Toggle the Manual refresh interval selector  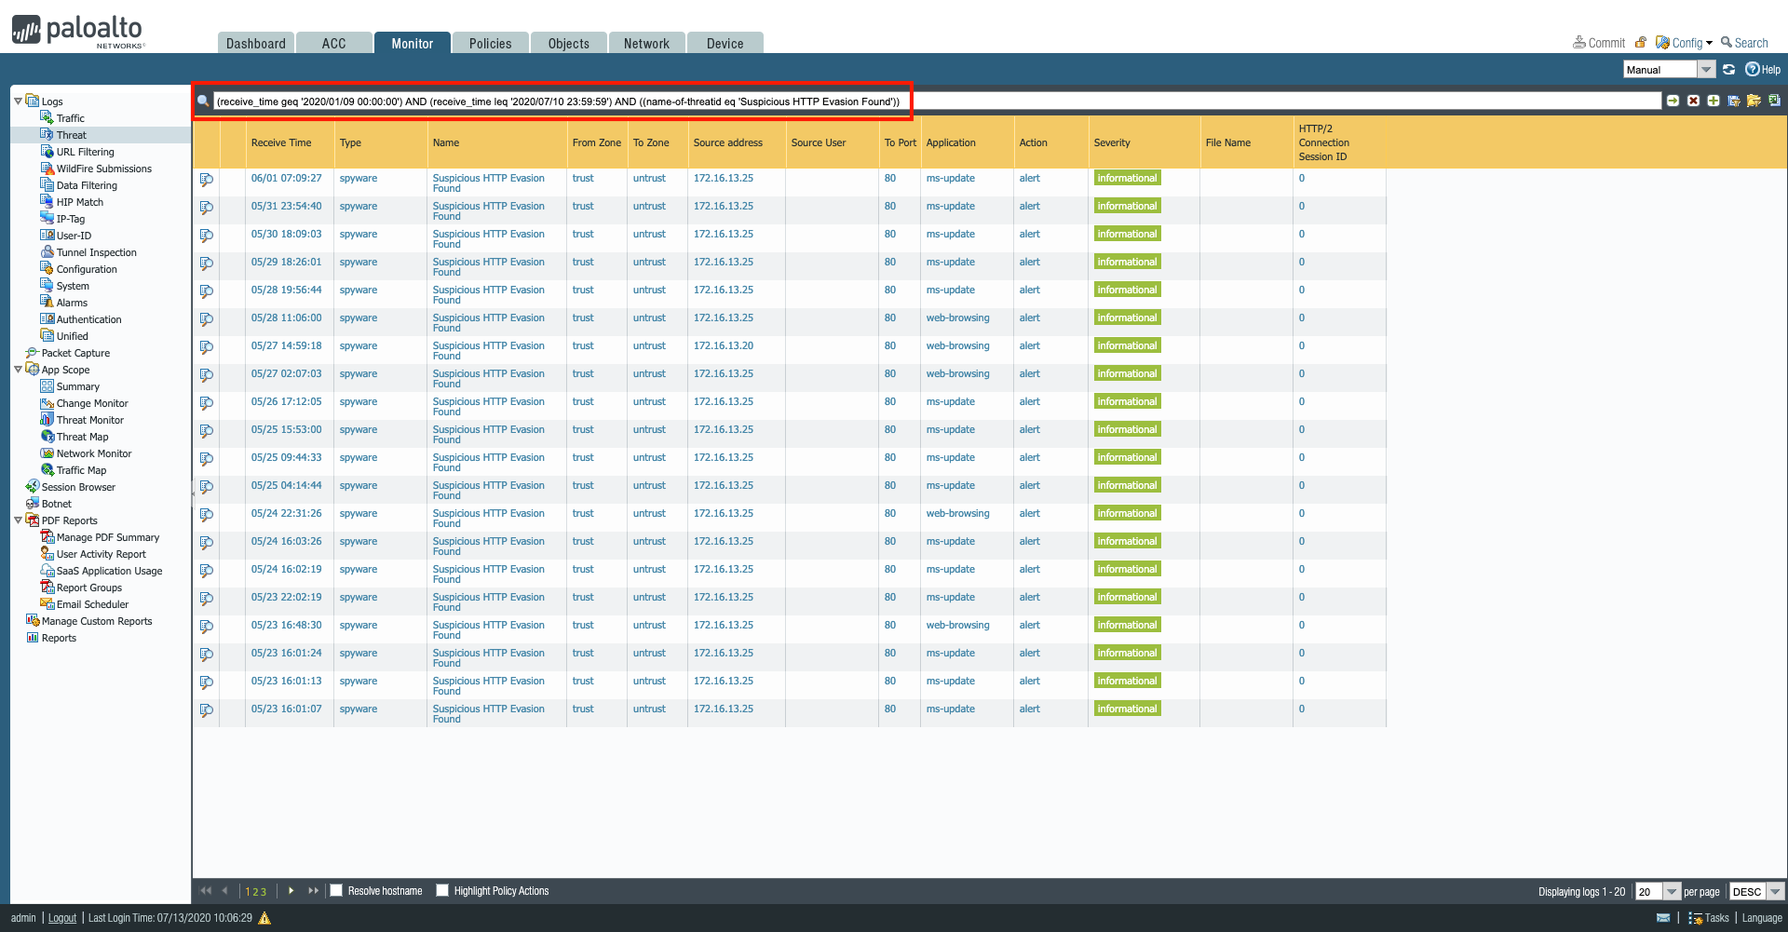[x=1707, y=69]
